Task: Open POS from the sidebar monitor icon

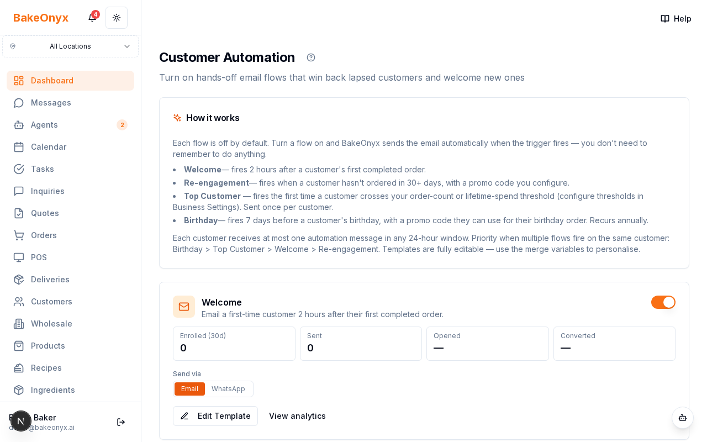Action: click(19, 257)
